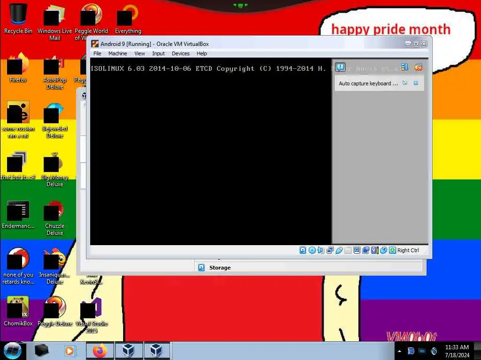
Task: Dismiss the 'Auto capture keyboard' notification
Action: tap(416, 83)
